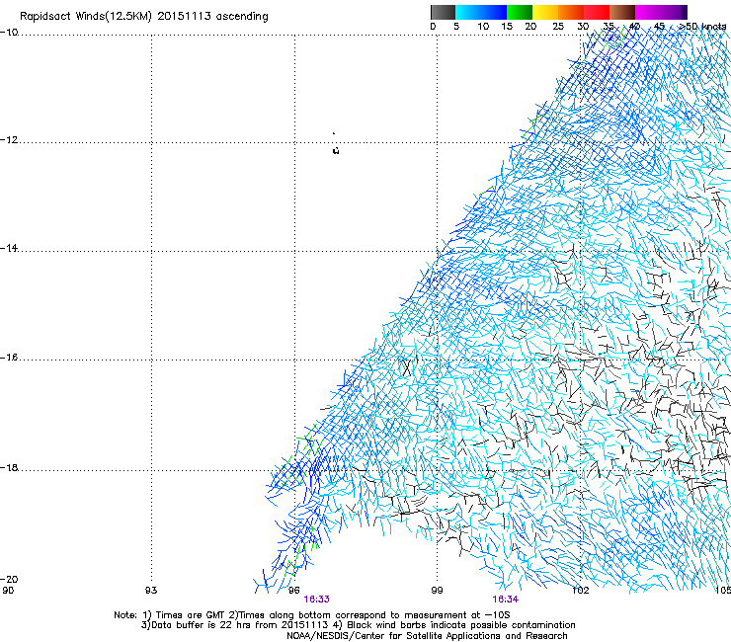Click the '45' label under the color scale
731x642 pixels.
[659, 27]
